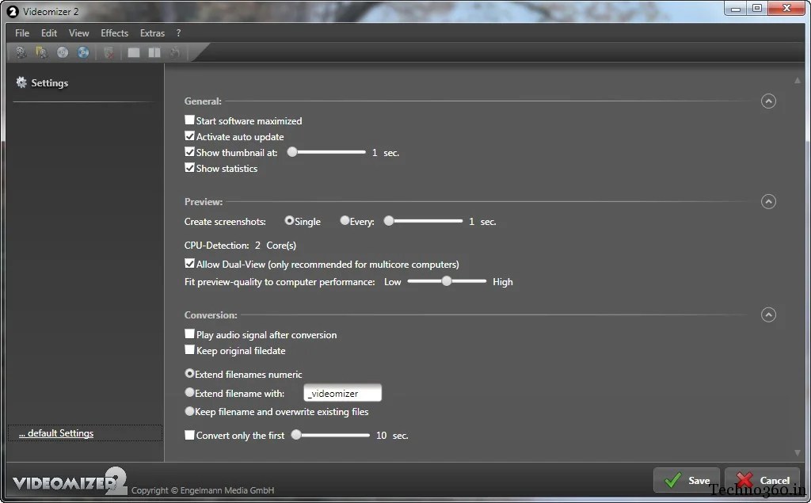This screenshot has width=811, height=503.
Task: Enable Play audio signal after conversion
Action: pyautogui.click(x=189, y=334)
